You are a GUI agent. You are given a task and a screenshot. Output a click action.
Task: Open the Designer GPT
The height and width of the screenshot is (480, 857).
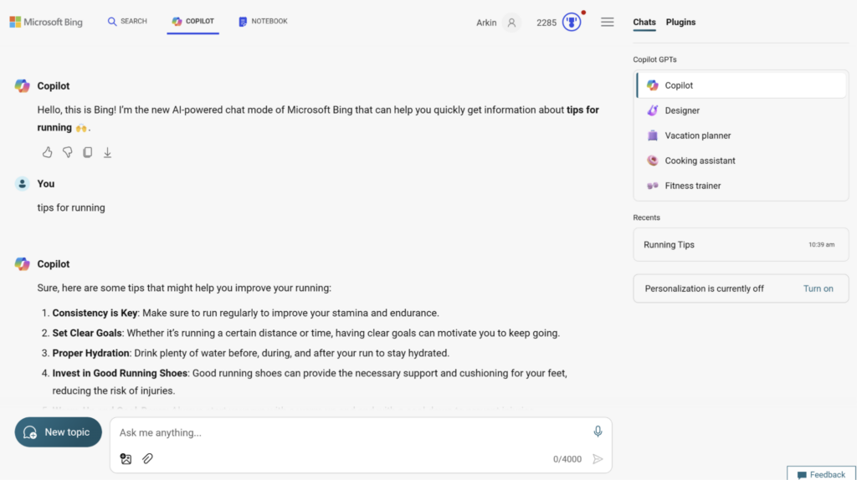742,110
